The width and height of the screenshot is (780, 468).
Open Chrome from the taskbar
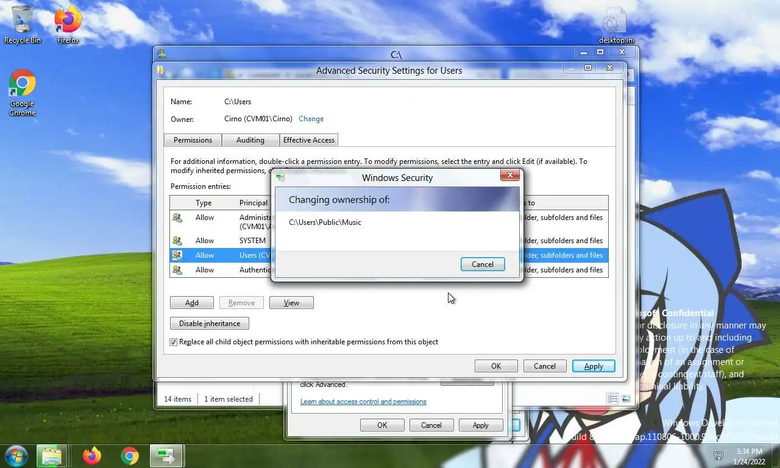tap(129, 456)
